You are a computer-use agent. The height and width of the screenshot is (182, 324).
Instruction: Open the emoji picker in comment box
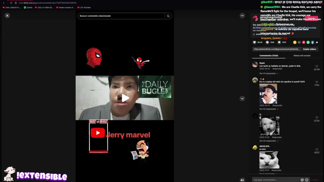(x=307, y=180)
